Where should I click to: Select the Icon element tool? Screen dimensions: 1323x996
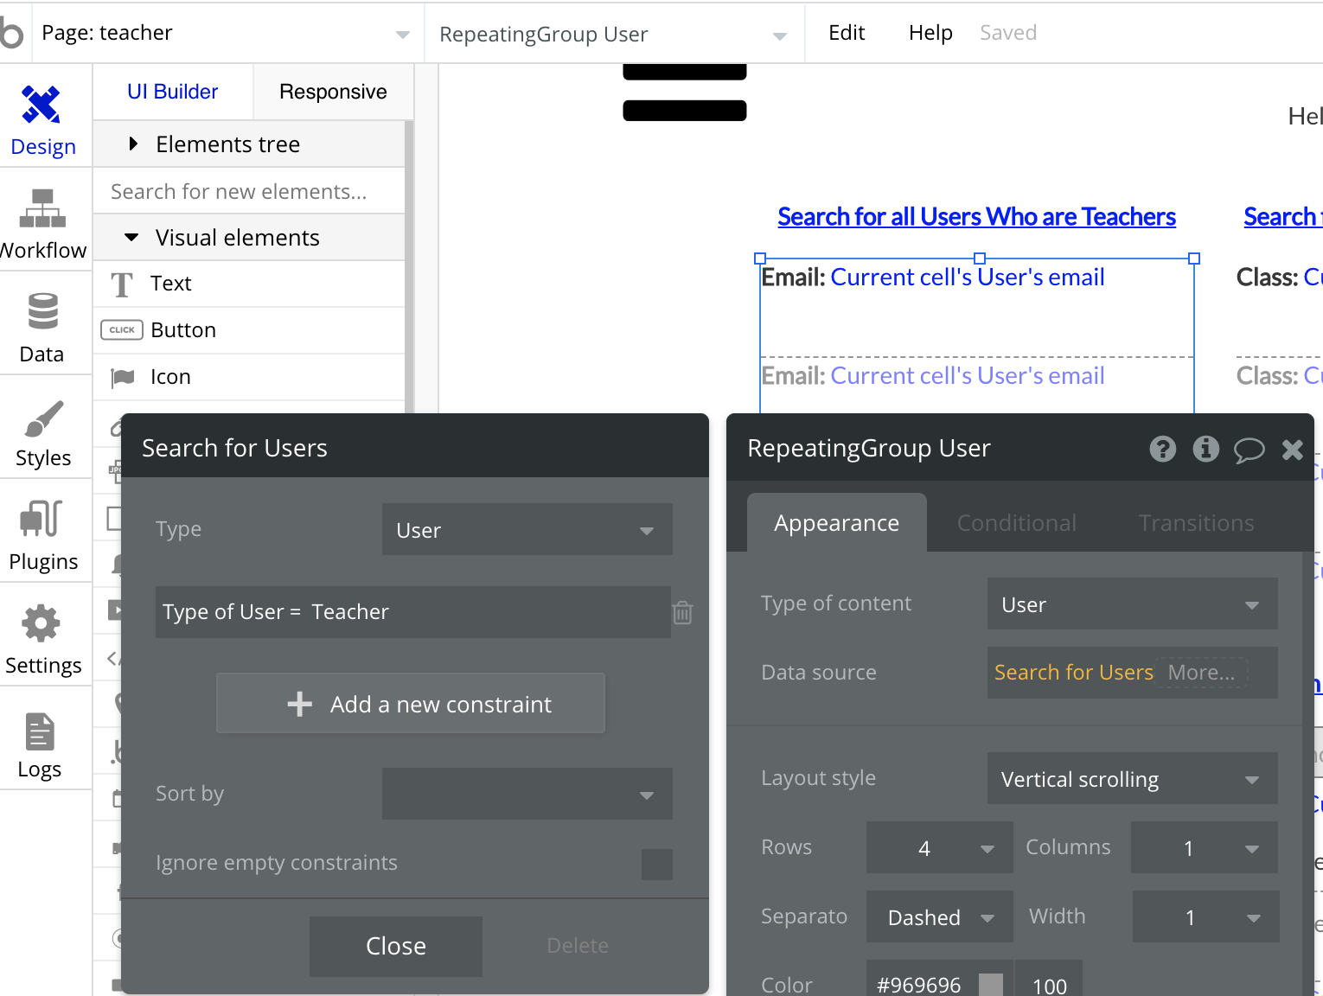coord(249,377)
